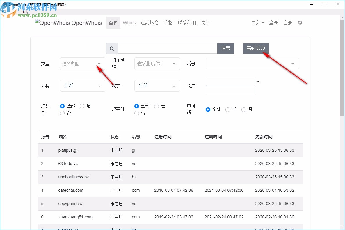This screenshot has height=230, width=345.
Task: Open the 分类 dropdown showing 全部
Action: pyautogui.click(x=82, y=86)
